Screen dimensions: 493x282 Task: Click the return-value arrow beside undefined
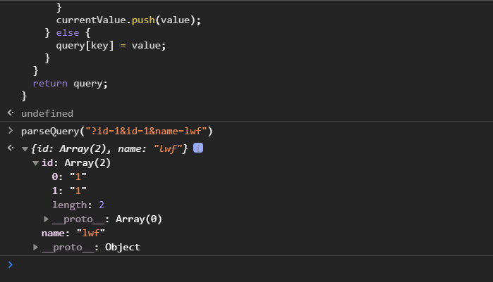(x=10, y=113)
